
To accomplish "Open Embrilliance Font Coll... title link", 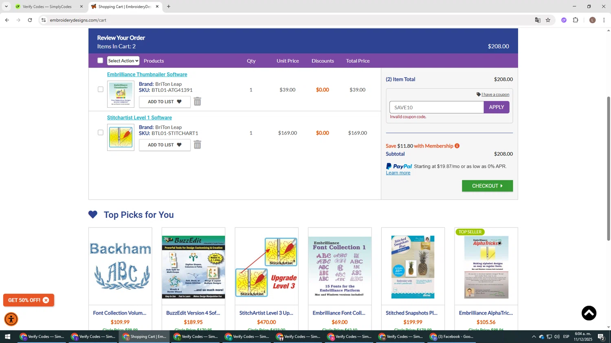I will (339, 313).
